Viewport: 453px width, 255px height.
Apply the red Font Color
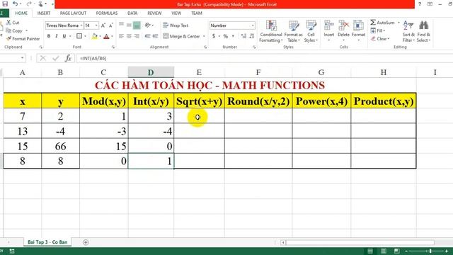pos(106,36)
